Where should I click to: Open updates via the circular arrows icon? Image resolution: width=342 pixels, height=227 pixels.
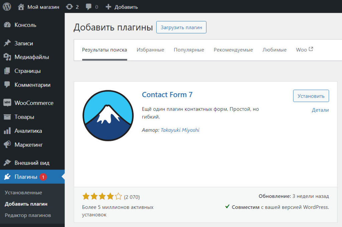click(x=69, y=7)
